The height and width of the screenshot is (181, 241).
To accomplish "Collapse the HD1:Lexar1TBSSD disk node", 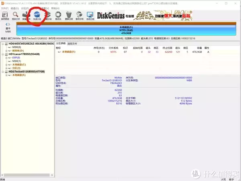I will click(3, 54).
